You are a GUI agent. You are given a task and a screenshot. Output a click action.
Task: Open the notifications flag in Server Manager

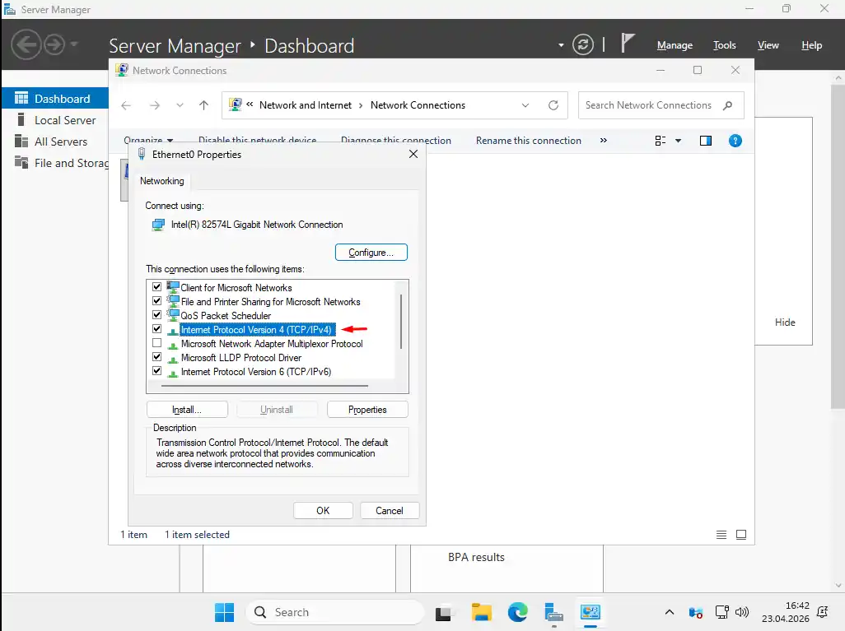point(627,43)
